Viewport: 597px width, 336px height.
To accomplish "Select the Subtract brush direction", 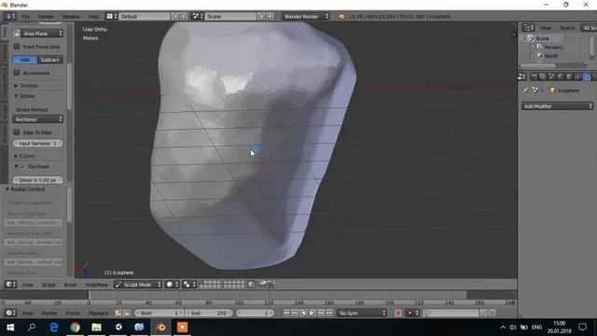I will coord(50,60).
